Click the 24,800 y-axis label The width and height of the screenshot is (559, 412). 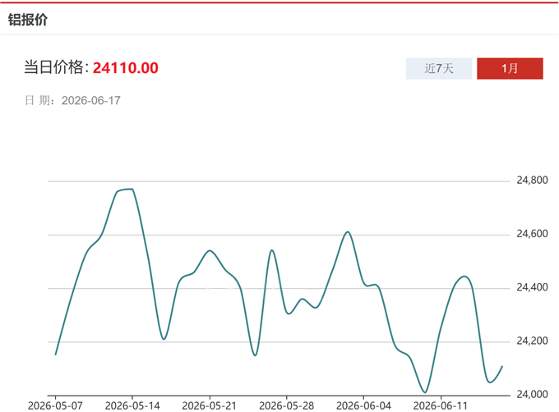click(532, 181)
